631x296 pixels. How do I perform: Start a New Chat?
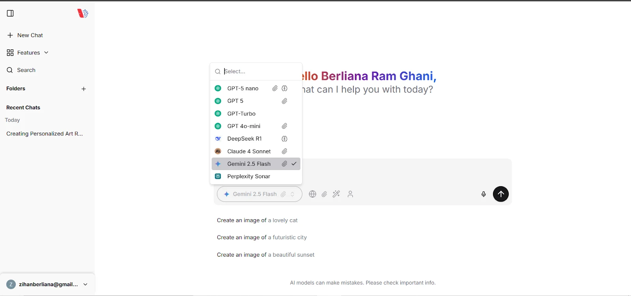25,35
